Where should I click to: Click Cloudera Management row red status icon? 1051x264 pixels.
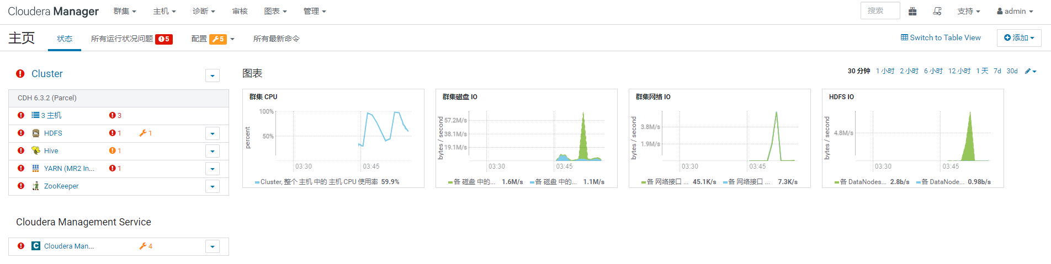coord(21,246)
